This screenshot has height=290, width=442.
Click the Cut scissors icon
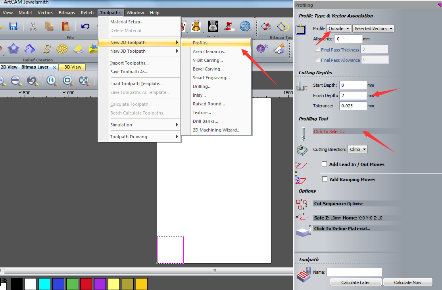click(x=33, y=27)
